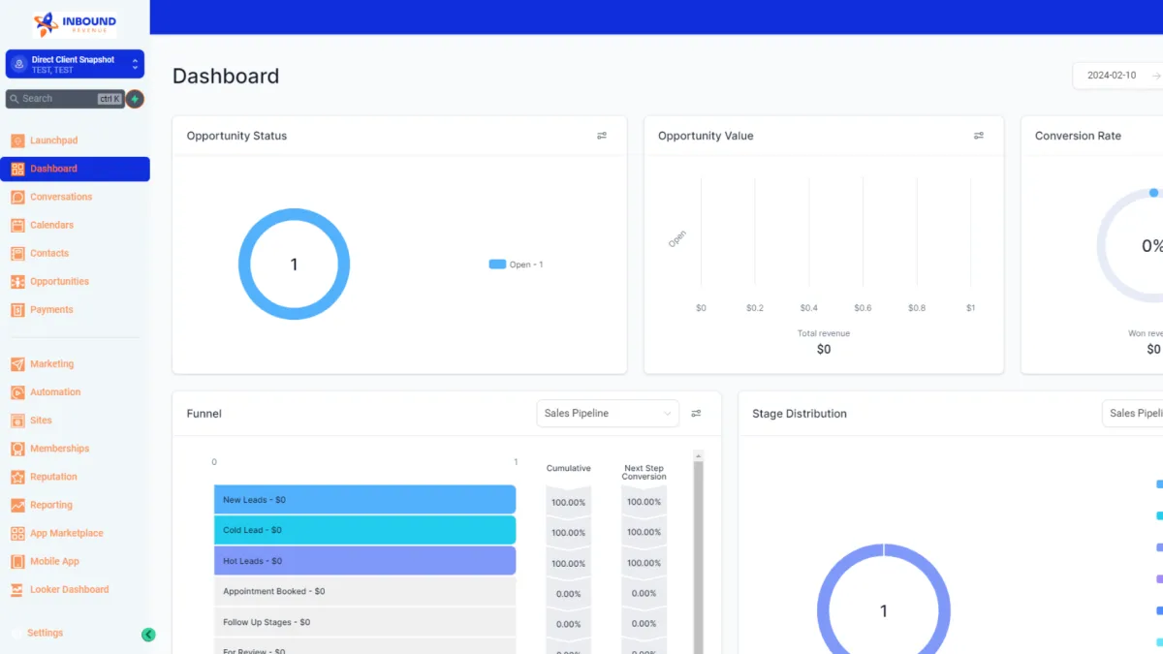Click the Opportunity Status donut chart
The image size is (1163, 654).
coord(294,265)
